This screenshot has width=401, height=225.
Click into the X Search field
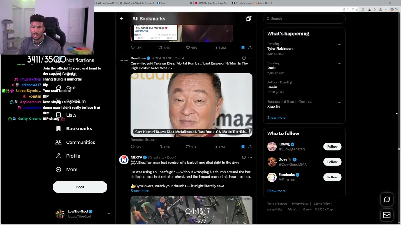[304, 19]
